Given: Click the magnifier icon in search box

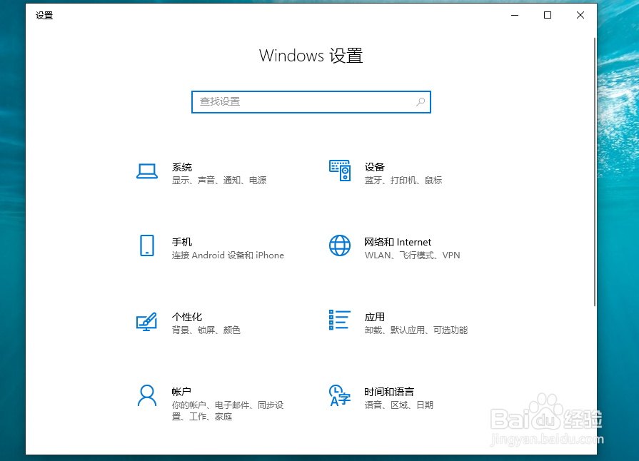Looking at the screenshot, I should (421, 102).
